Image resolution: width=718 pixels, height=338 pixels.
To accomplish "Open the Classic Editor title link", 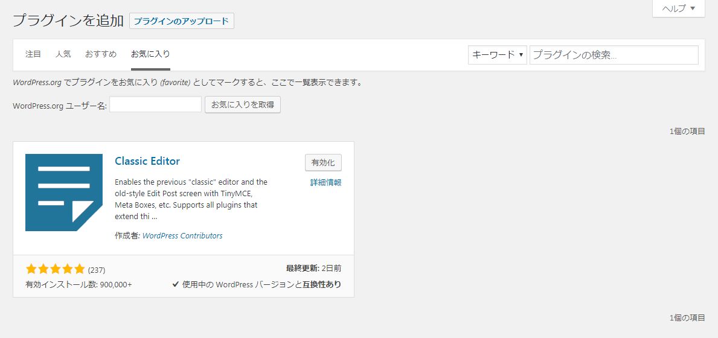I will (x=147, y=161).
